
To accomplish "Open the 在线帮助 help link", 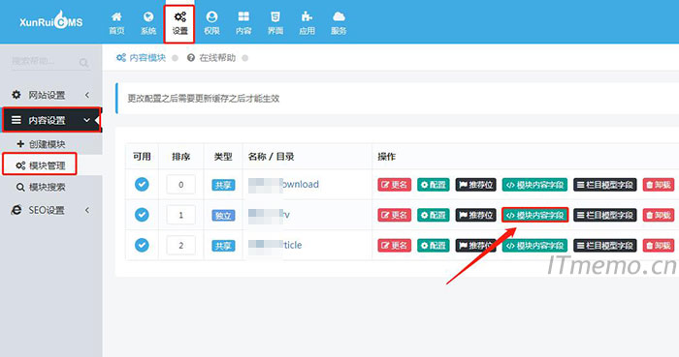I will 211,58.
